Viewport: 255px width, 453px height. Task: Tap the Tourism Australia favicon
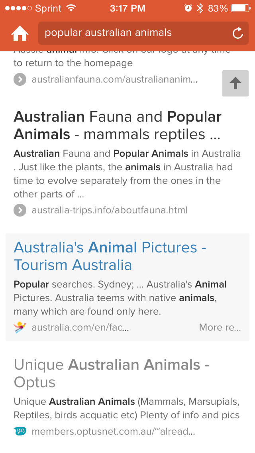(x=20, y=327)
